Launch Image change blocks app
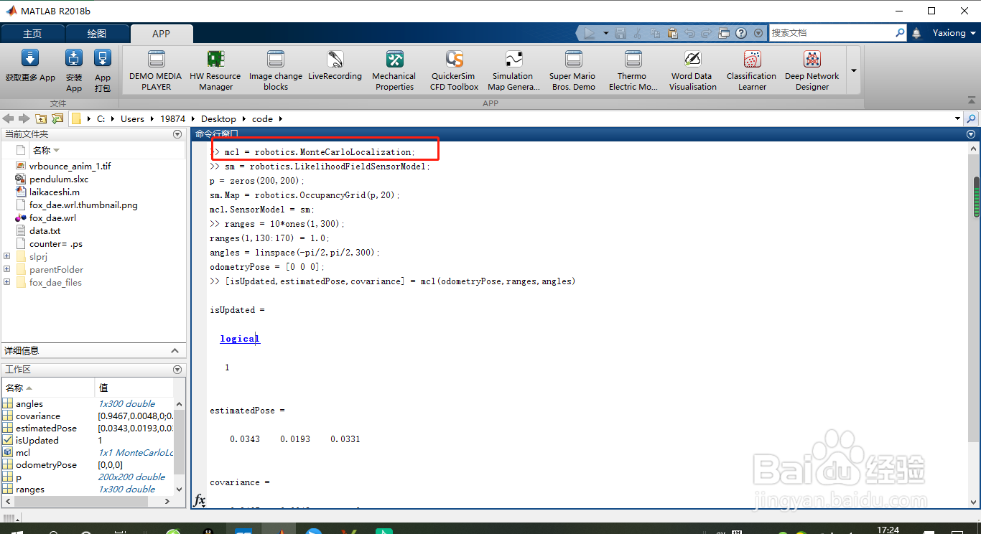This screenshot has width=981, height=534. pos(276,70)
